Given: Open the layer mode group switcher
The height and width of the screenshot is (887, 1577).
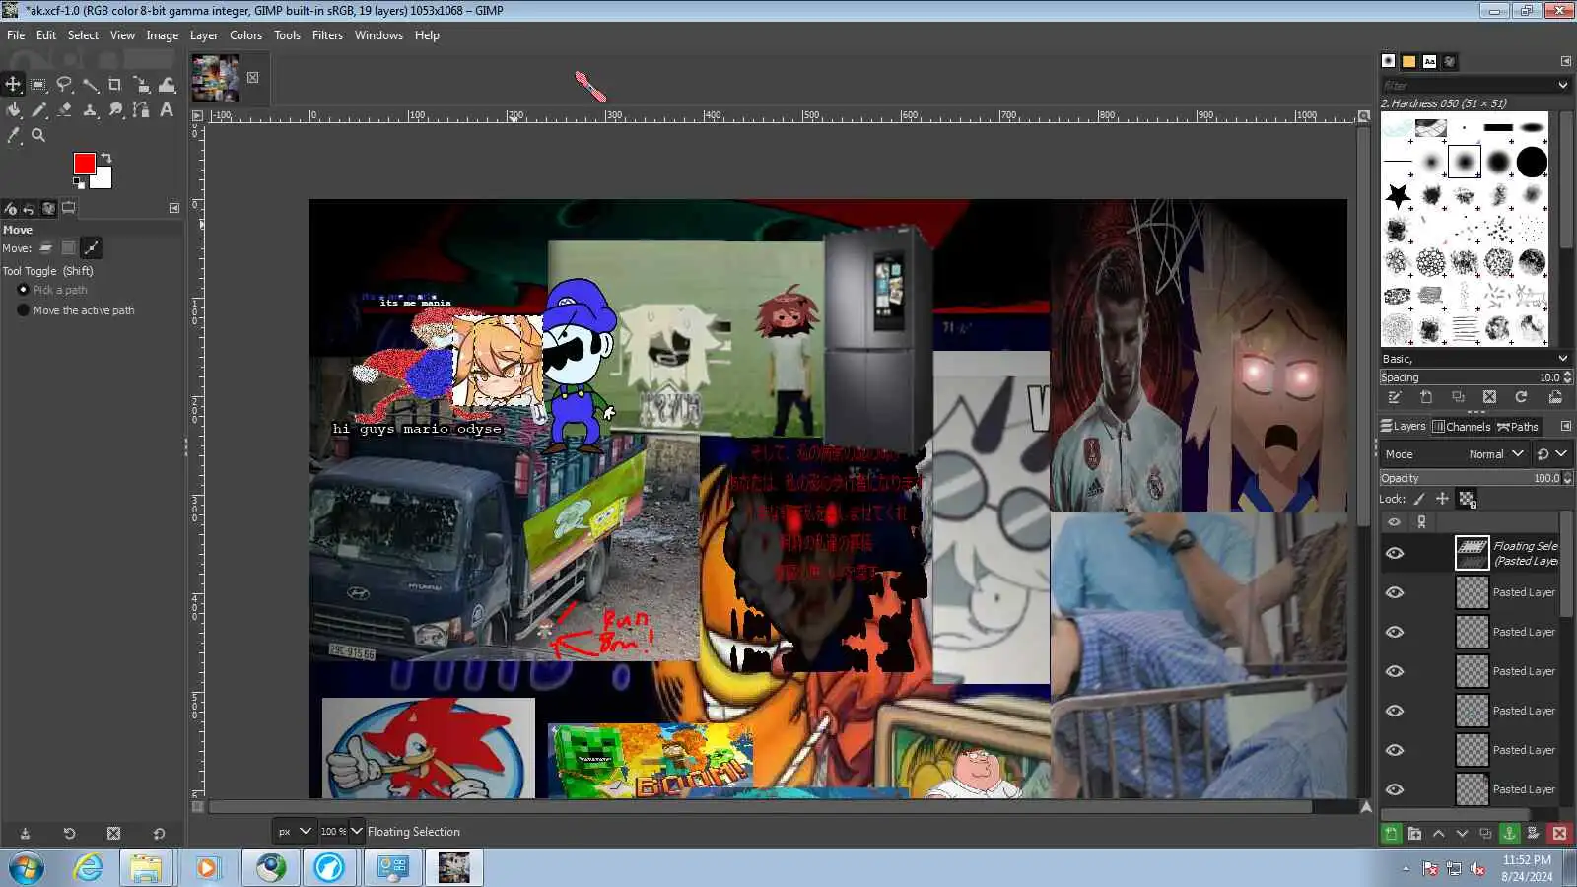Looking at the screenshot, I should pyautogui.click(x=1552, y=454).
